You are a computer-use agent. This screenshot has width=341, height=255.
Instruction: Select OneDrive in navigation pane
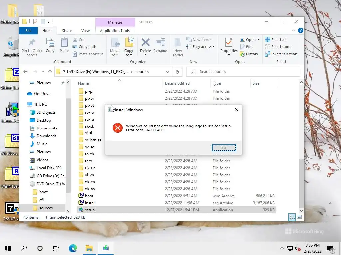click(42, 93)
